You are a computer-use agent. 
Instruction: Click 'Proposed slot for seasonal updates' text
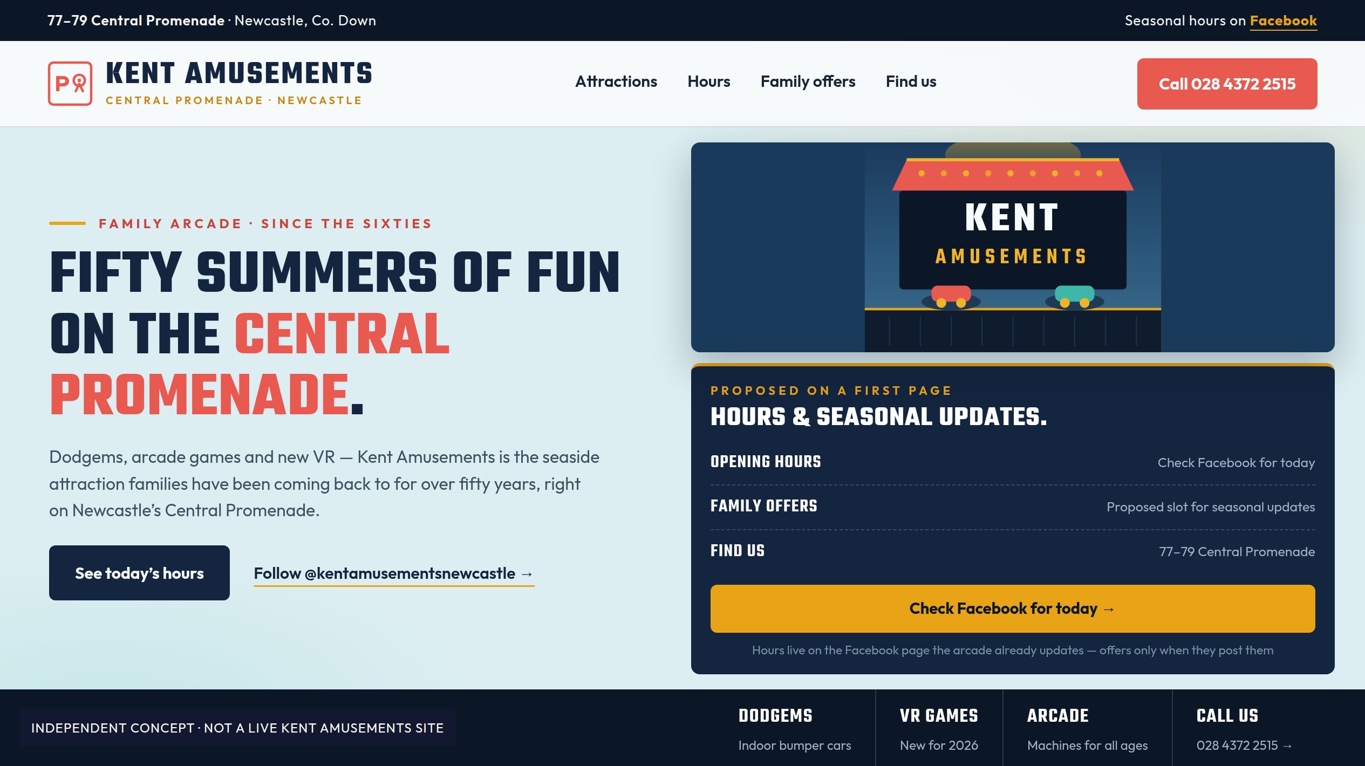(1210, 507)
